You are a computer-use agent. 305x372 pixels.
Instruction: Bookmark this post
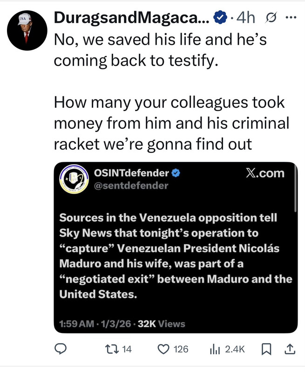266,349
